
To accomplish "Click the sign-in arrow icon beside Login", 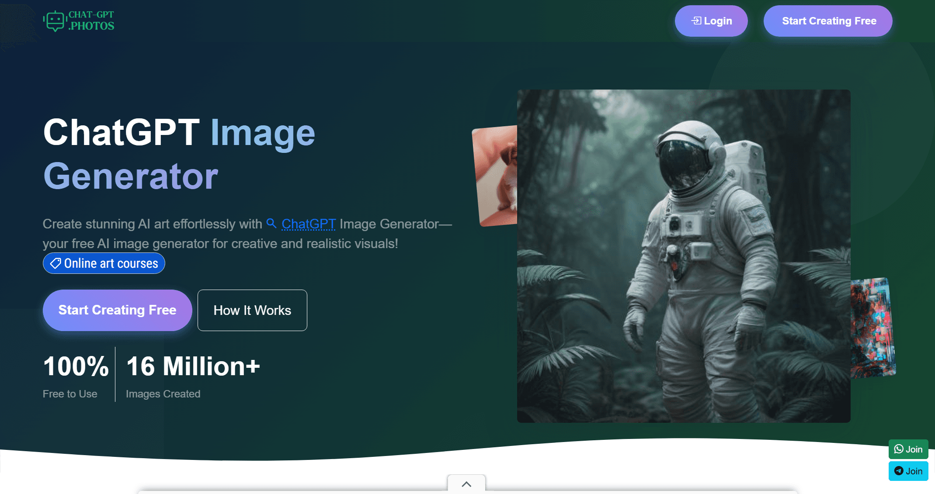I will point(696,21).
